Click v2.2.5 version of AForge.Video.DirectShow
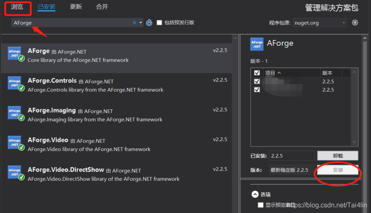This screenshot has width=371, height=213. pos(220,169)
